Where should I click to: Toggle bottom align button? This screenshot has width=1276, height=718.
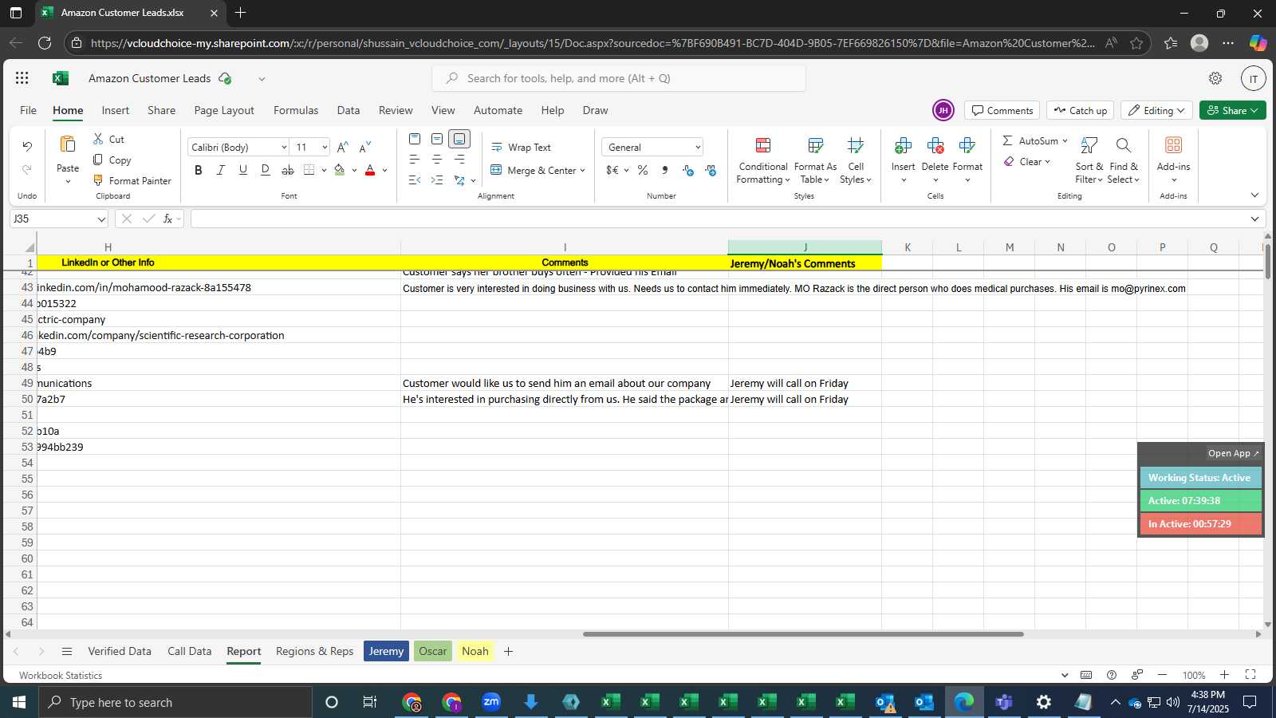coord(459,139)
